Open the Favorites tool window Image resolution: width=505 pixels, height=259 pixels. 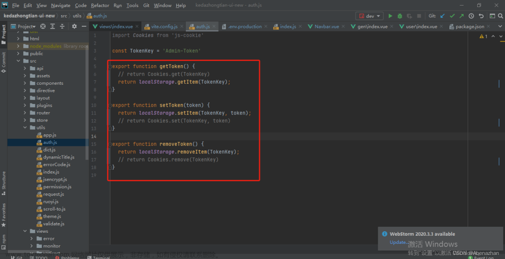coord(4,215)
